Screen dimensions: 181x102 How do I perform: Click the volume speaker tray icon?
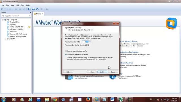click(161, 99)
